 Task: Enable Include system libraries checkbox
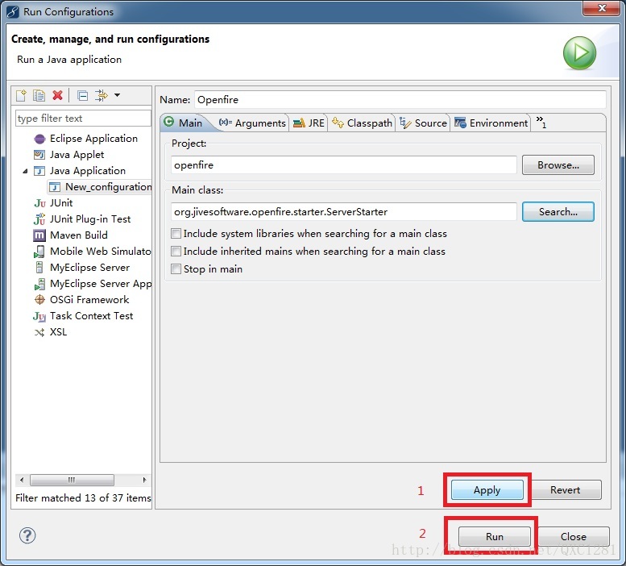176,233
